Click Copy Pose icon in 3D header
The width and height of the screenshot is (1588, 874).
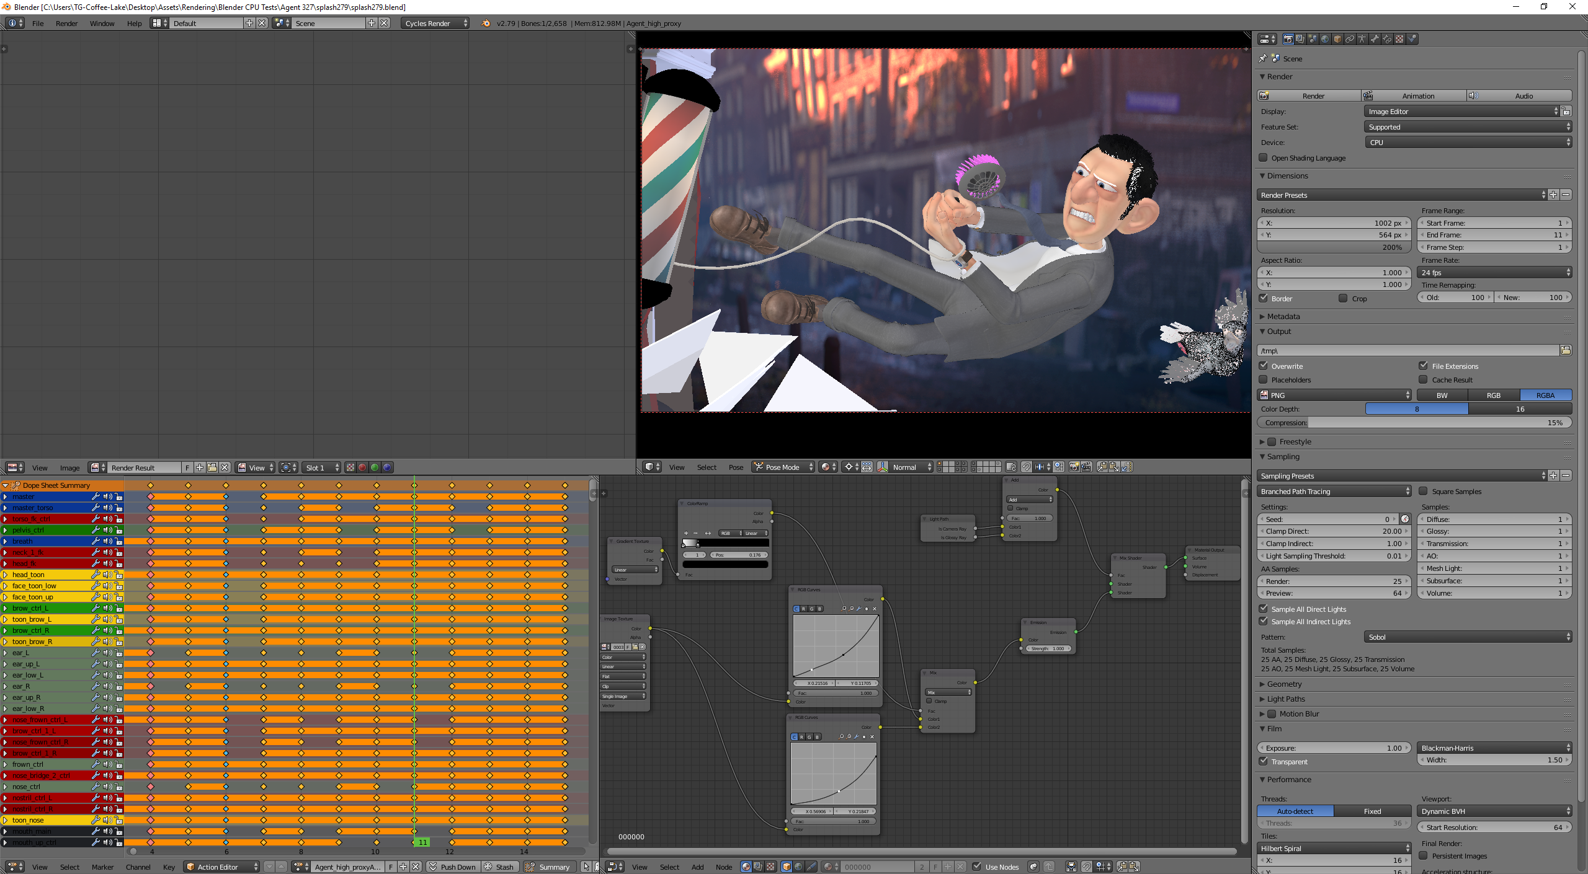(x=1102, y=467)
